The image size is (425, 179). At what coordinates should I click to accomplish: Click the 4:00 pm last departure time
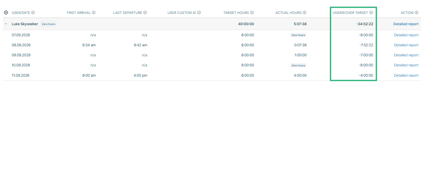coord(140,75)
